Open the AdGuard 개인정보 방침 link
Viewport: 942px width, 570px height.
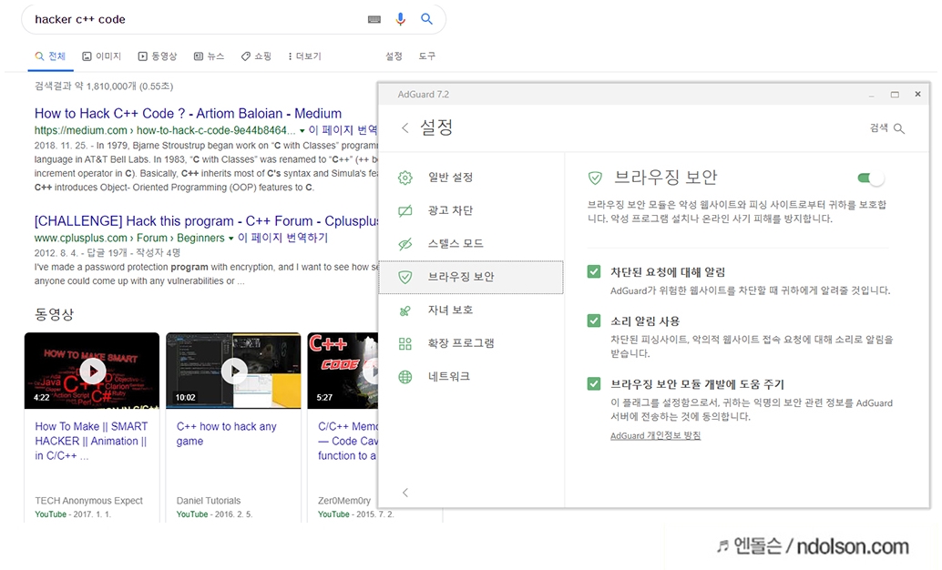pos(655,435)
